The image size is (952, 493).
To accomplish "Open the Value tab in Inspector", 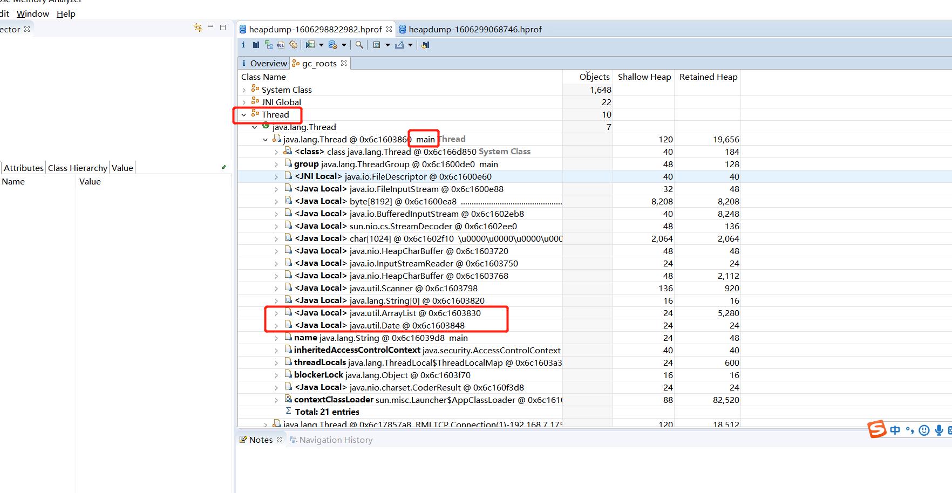I will coord(123,168).
